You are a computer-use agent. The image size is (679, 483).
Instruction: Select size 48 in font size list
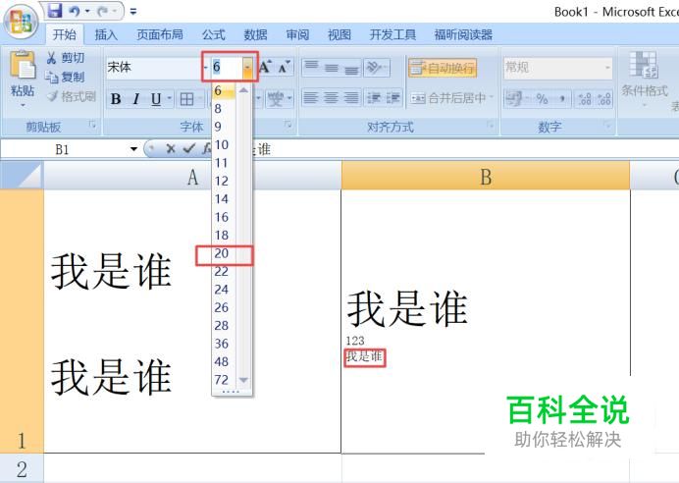[x=222, y=361]
